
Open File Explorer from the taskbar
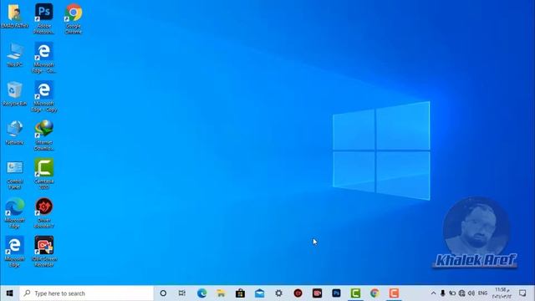pyautogui.click(x=221, y=293)
